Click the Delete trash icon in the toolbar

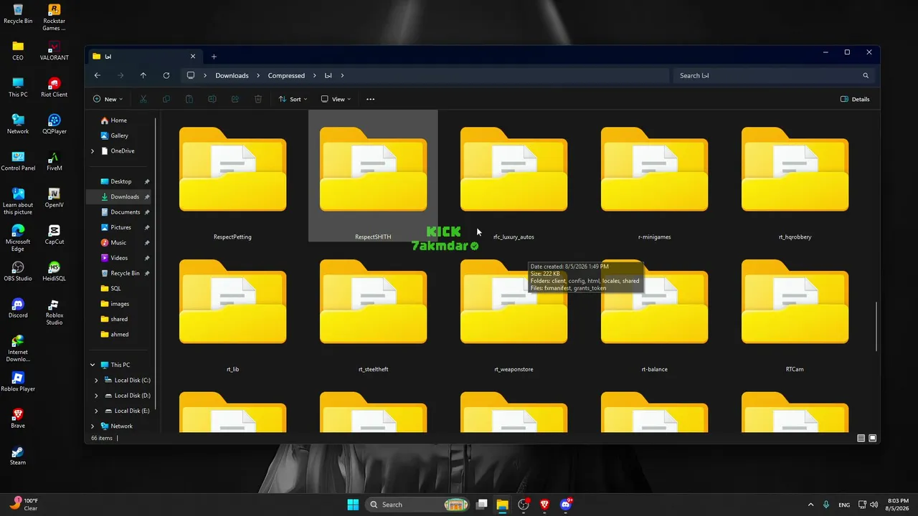pyautogui.click(x=258, y=99)
